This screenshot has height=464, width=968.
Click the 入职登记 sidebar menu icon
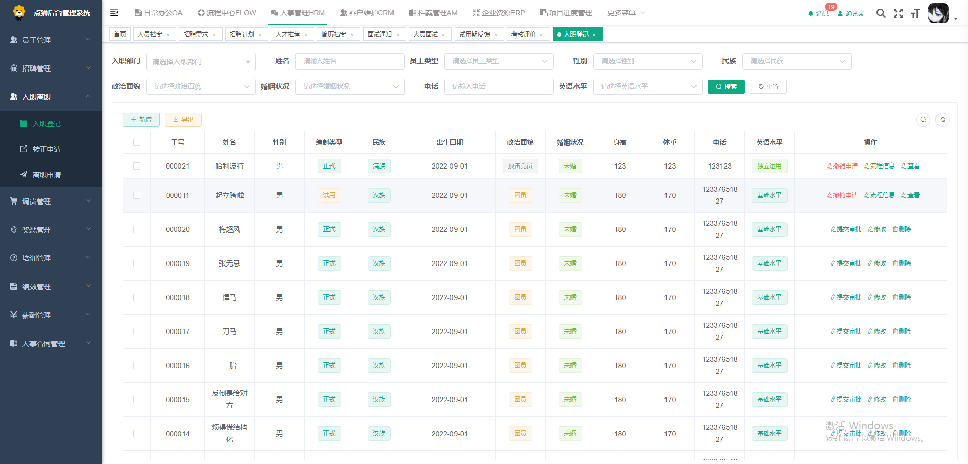tap(24, 123)
